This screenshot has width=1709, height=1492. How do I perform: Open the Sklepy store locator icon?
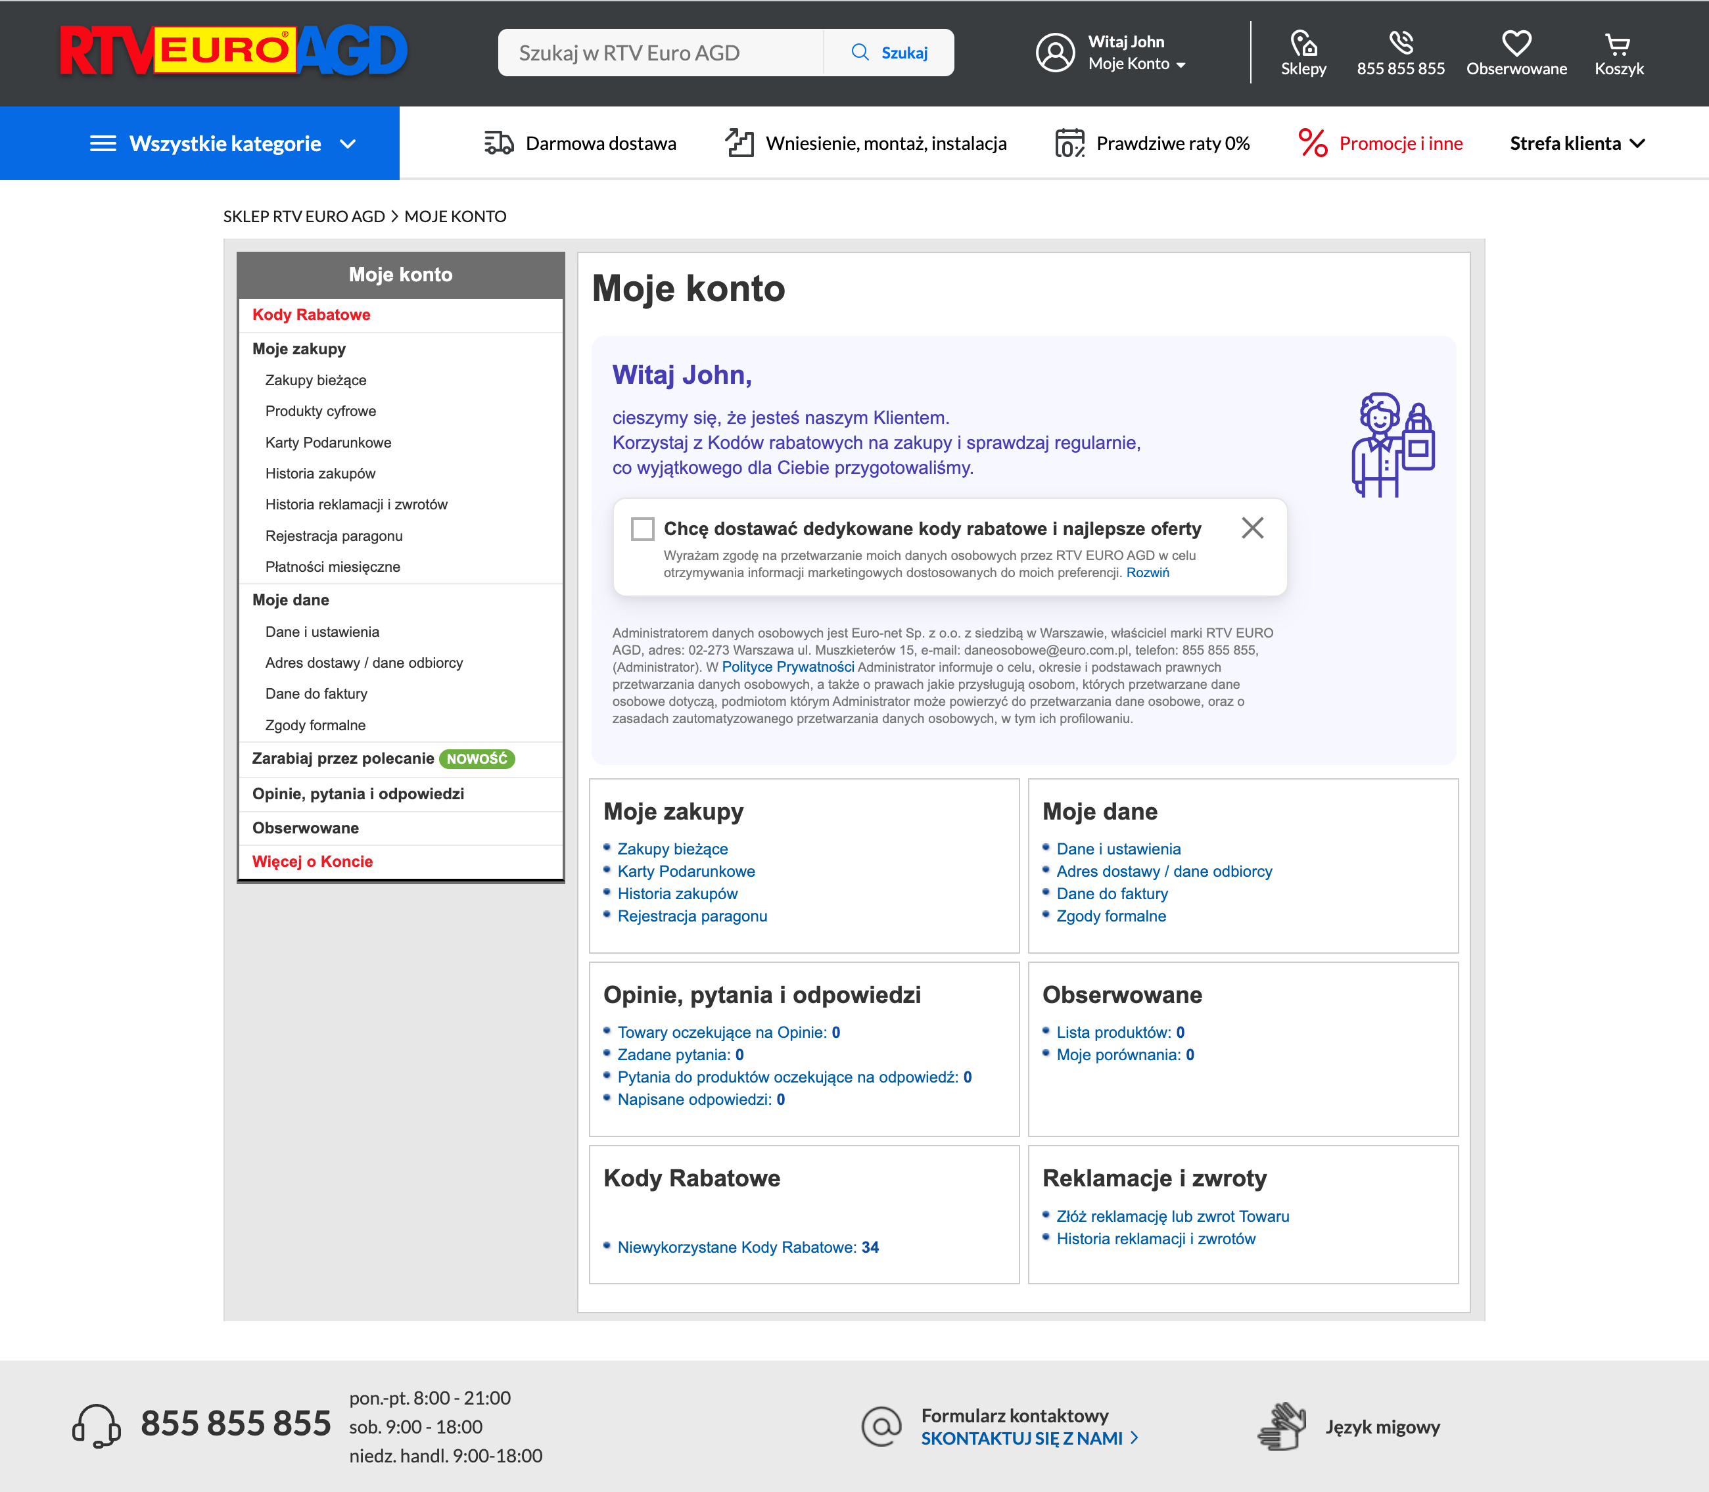[1303, 43]
